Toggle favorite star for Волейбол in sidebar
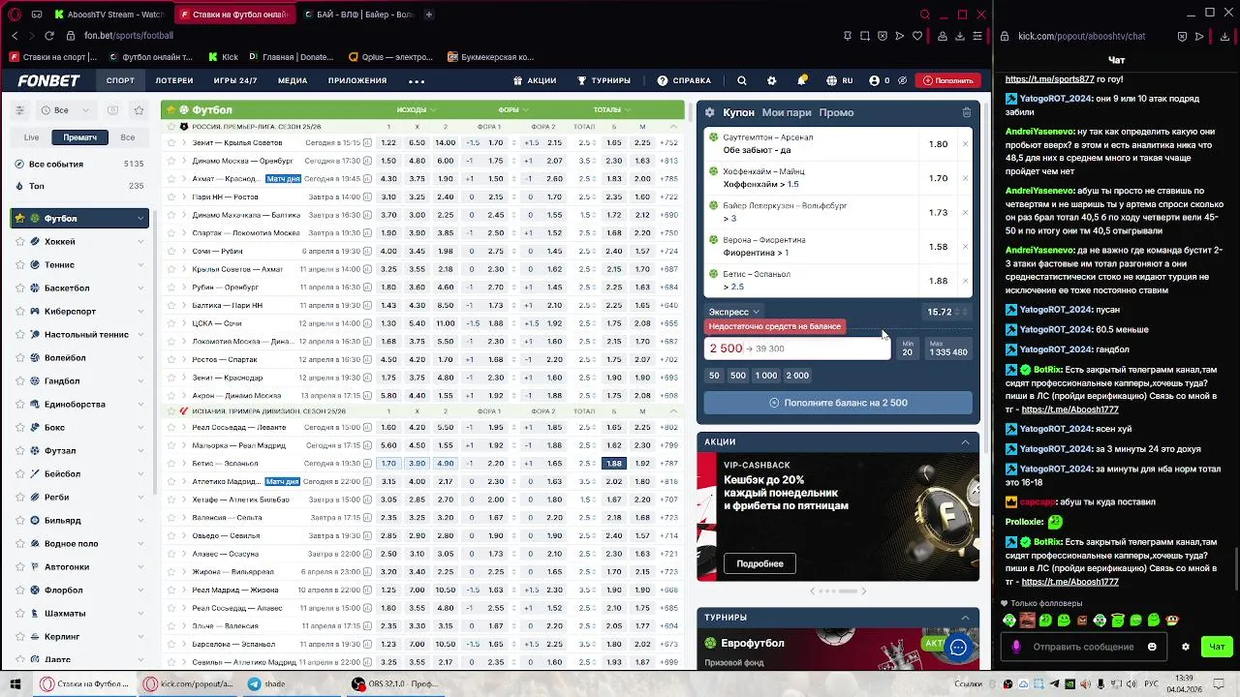 click(x=20, y=358)
